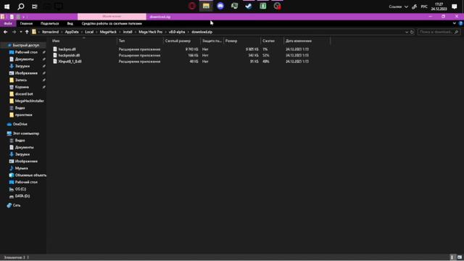Switch to details view icon in status bar
The image size is (464, 261).
452,257
